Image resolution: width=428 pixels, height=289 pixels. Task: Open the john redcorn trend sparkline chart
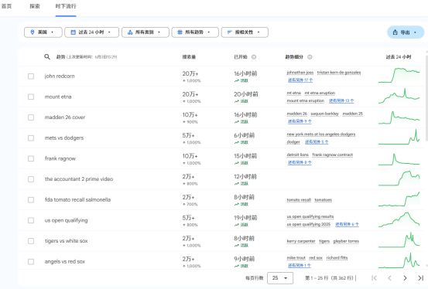[x=399, y=75]
